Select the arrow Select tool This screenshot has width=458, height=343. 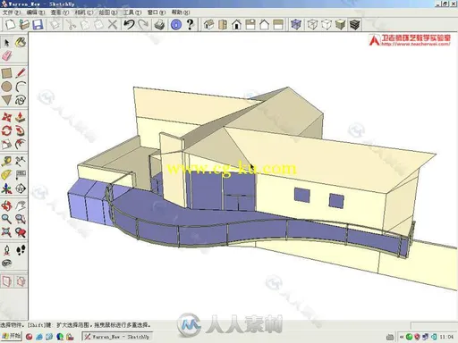pos(6,43)
